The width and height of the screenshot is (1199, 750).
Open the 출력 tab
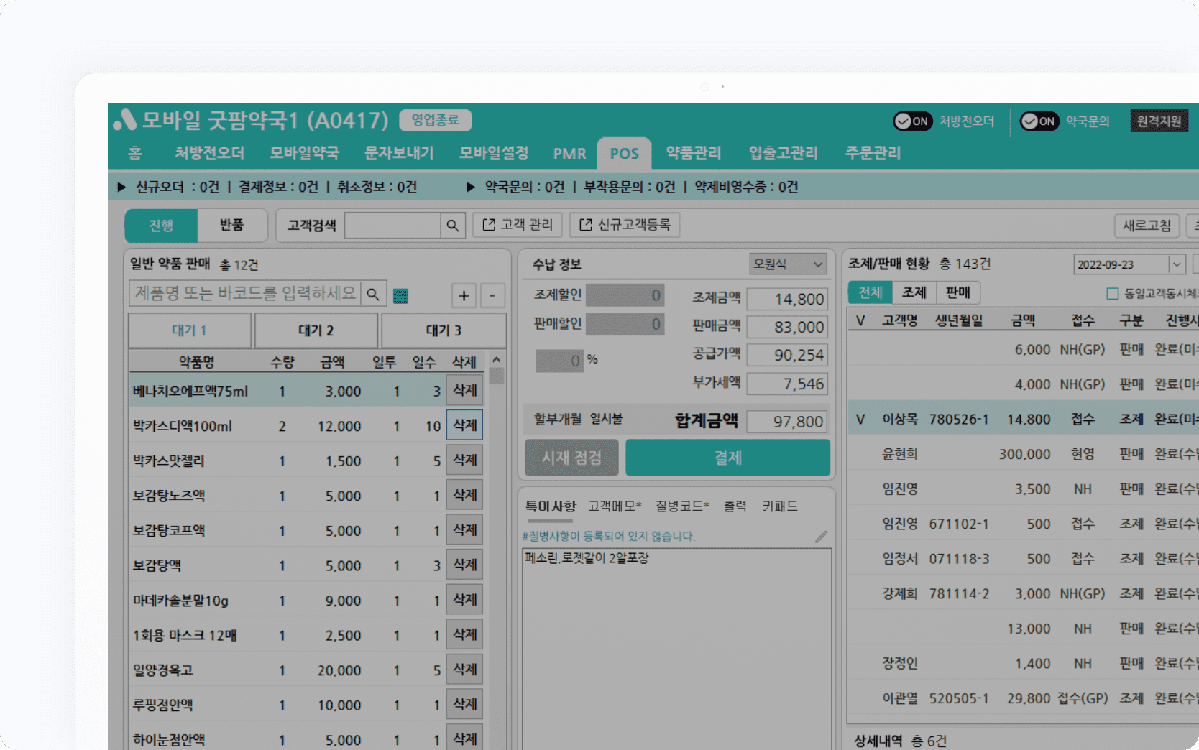pos(735,506)
